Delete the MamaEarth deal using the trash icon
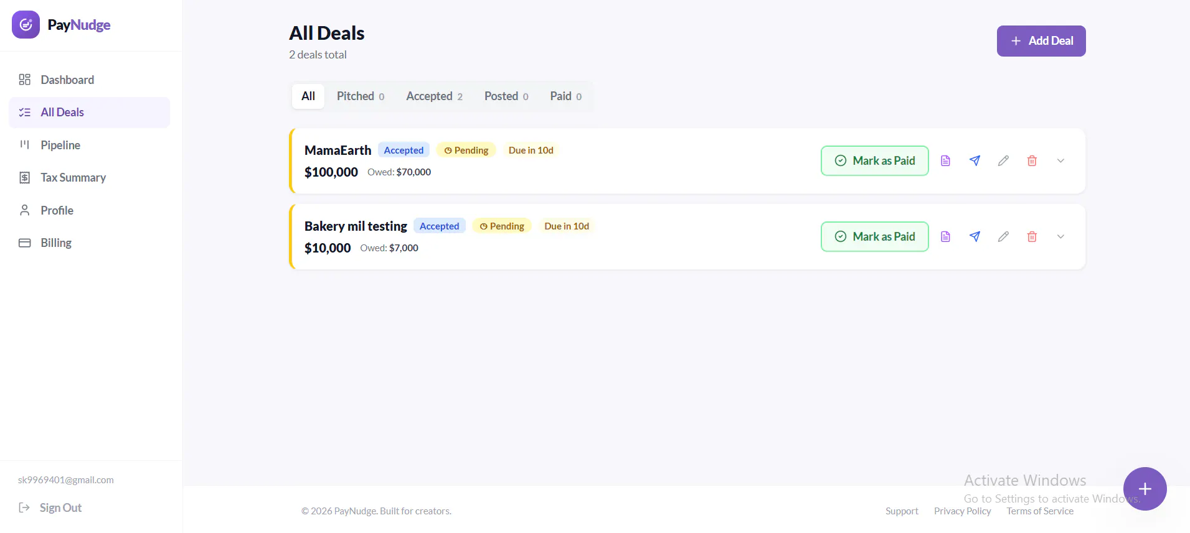 [x=1032, y=160]
